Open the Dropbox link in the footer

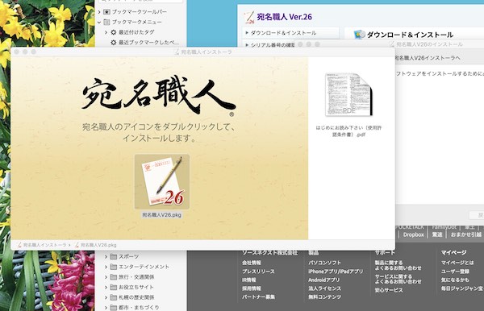click(x=413, y=234)
